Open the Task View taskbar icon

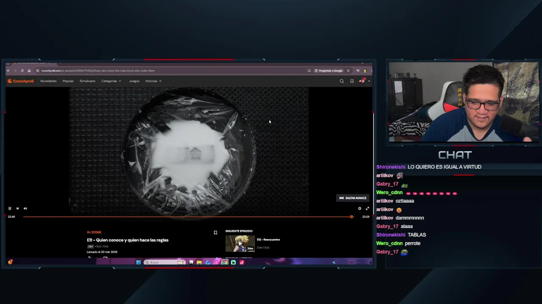click(x=191, y=262)
